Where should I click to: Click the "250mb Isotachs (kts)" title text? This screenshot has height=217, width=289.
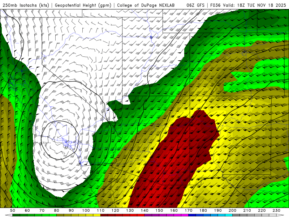coord(26,5)
